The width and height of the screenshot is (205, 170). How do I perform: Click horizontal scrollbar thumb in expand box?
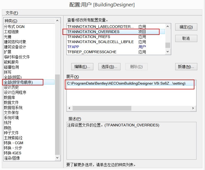(x=102, y=108)
